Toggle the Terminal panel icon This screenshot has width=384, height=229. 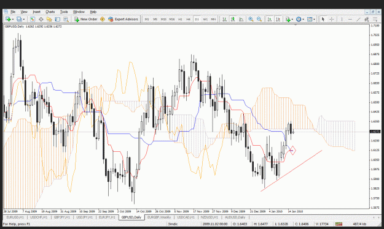[x=58, y=19]
